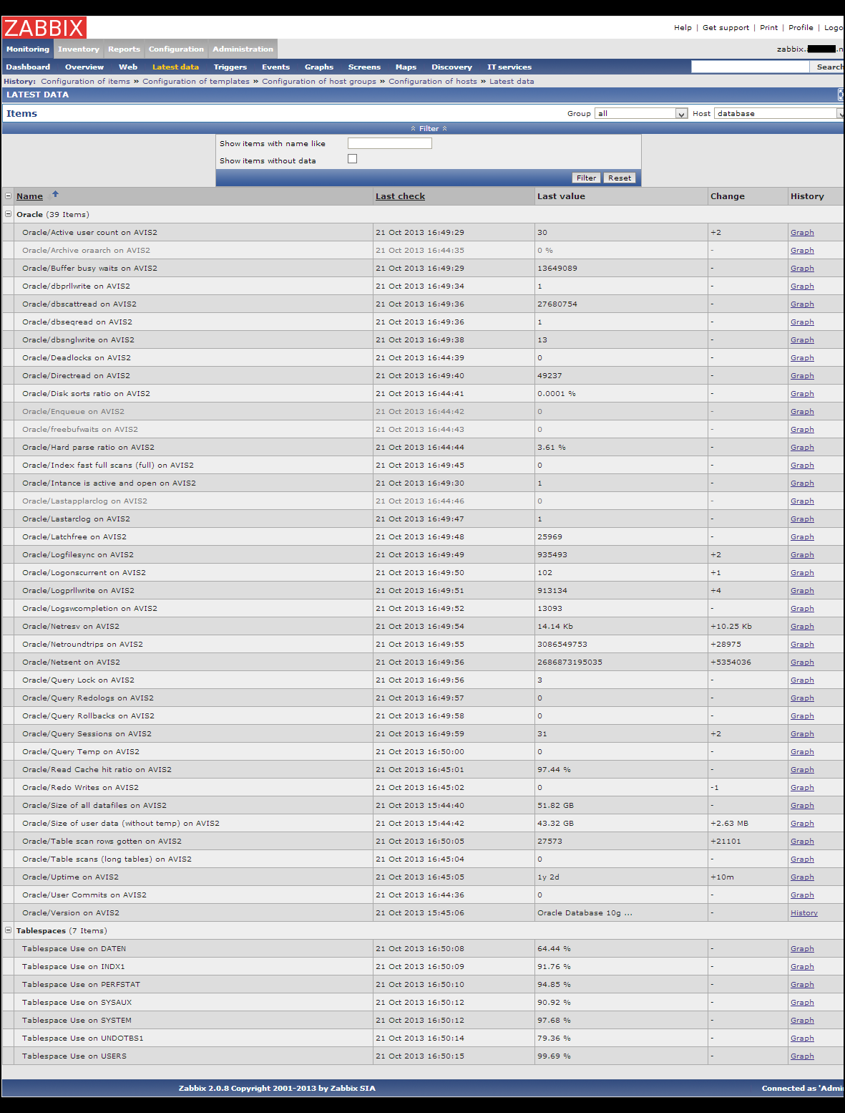Click the fullscreen icon in Latest Data bar

point(841,95)
